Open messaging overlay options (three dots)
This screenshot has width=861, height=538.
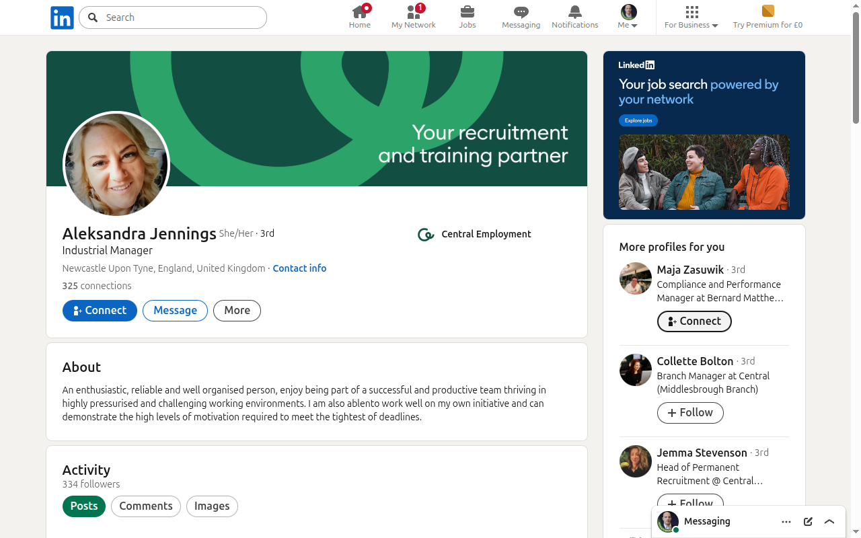tap(786, 522)
